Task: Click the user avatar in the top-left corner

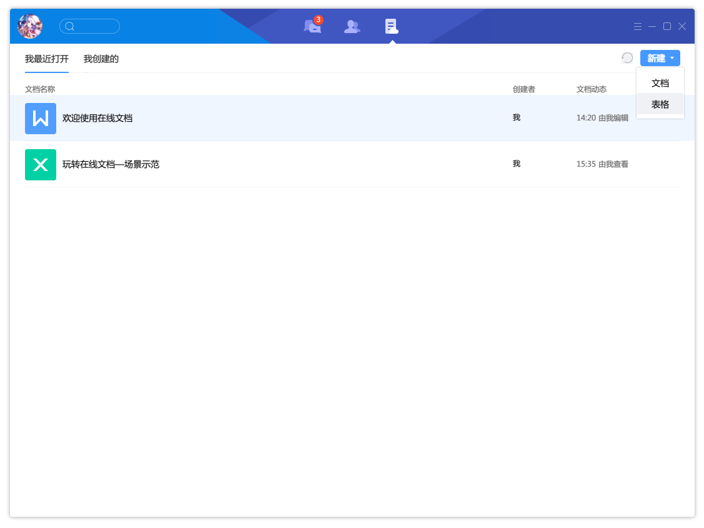Action: pos(29,26)
